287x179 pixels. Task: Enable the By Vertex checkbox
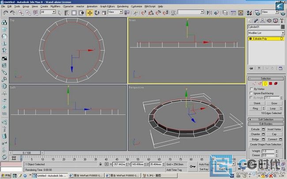[x=251, y=89]
